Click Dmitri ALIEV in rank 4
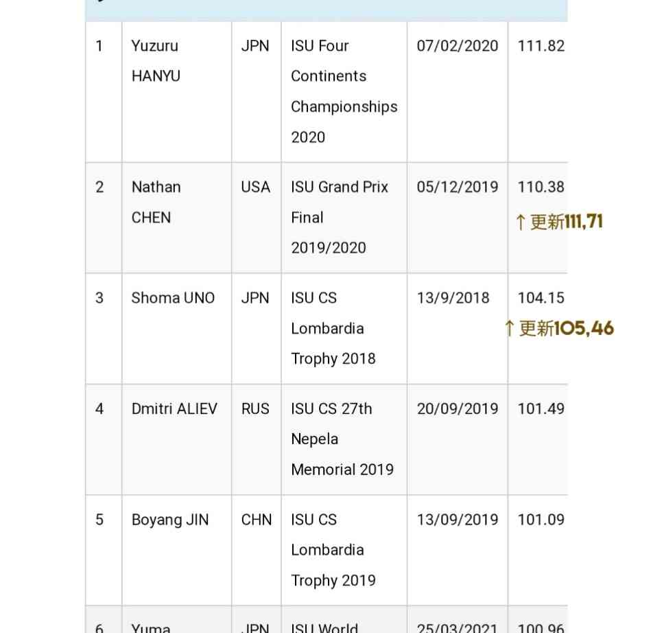The width and height of the screenshot is (651, 633). (x=174, y=409)
